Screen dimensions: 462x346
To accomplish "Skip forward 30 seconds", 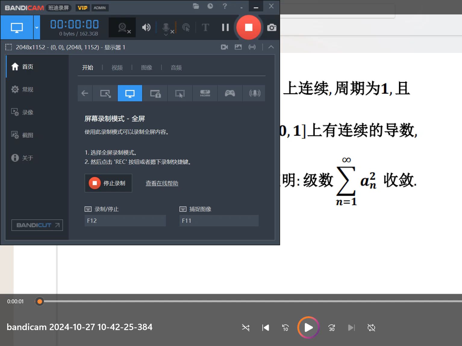I will point(332,327).
